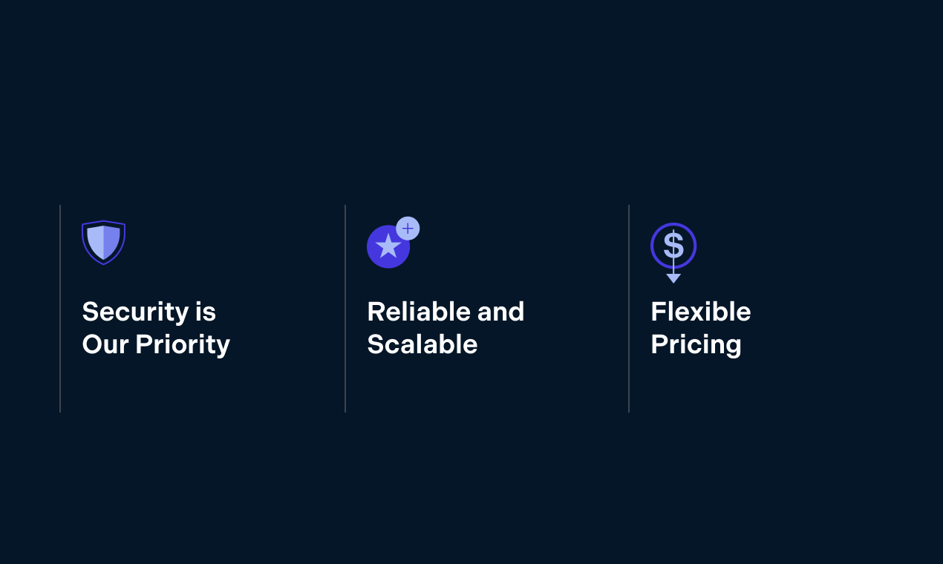Click the white star inside the purple circle
The image size is (943, 564).
coord(388,246)
